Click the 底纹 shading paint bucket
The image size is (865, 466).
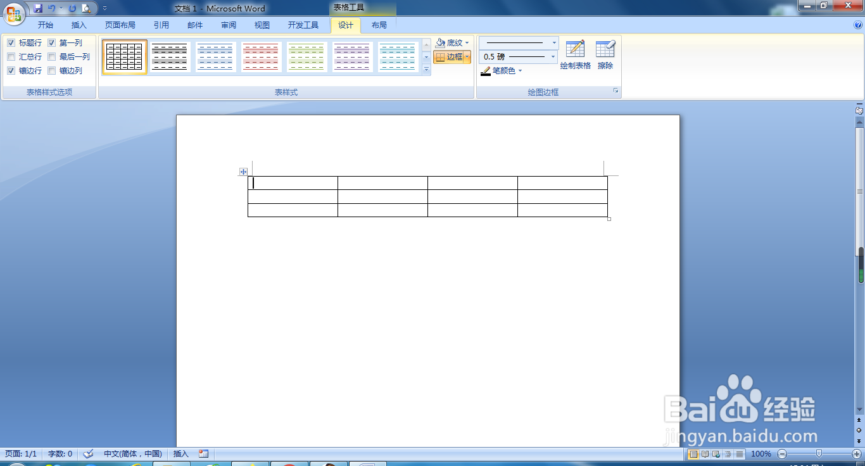441,43
